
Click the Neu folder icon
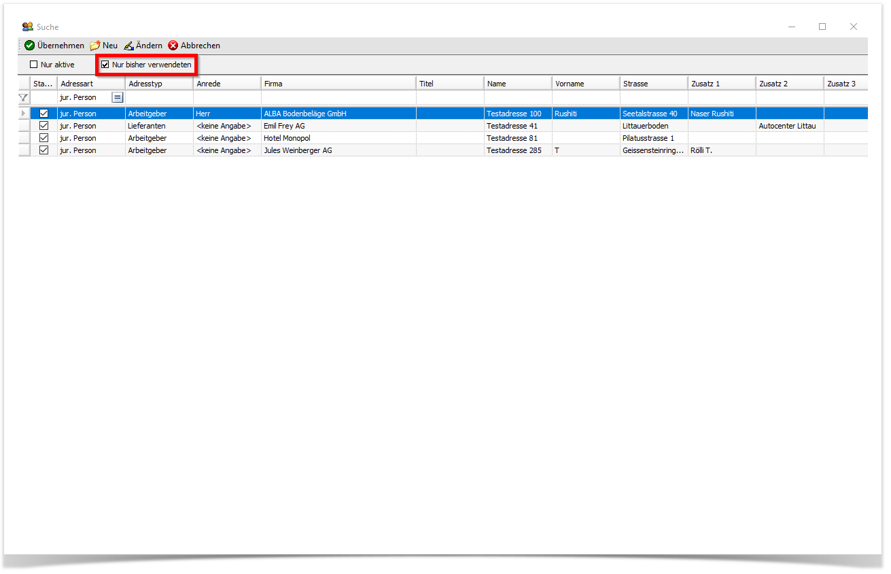[95, 46]
